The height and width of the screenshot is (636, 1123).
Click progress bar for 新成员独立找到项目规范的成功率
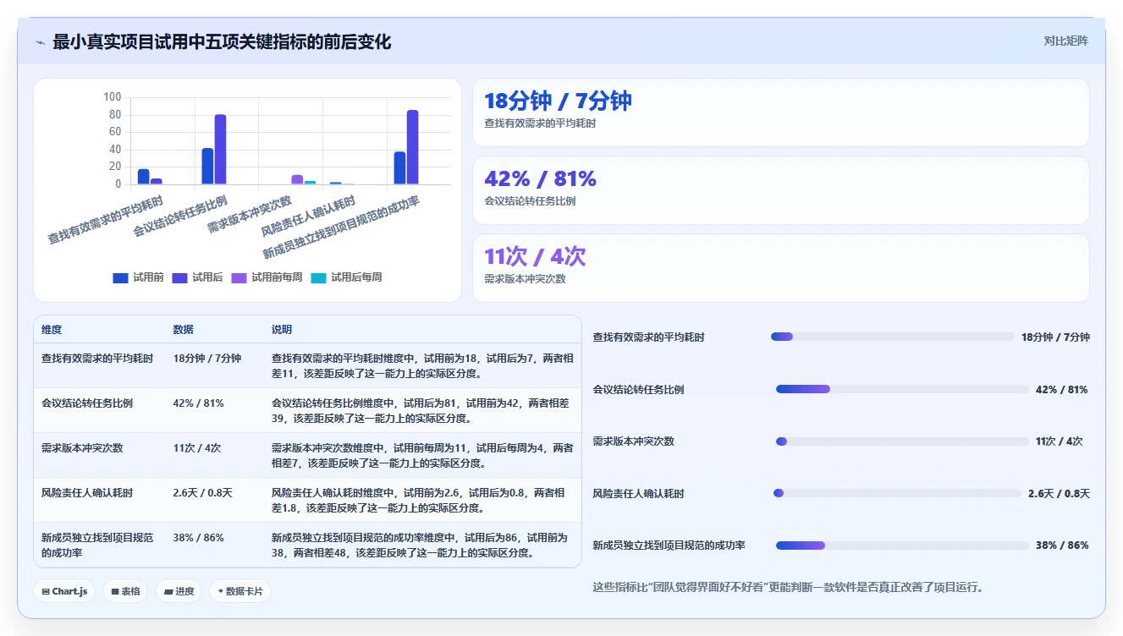(x=902, y=546)
